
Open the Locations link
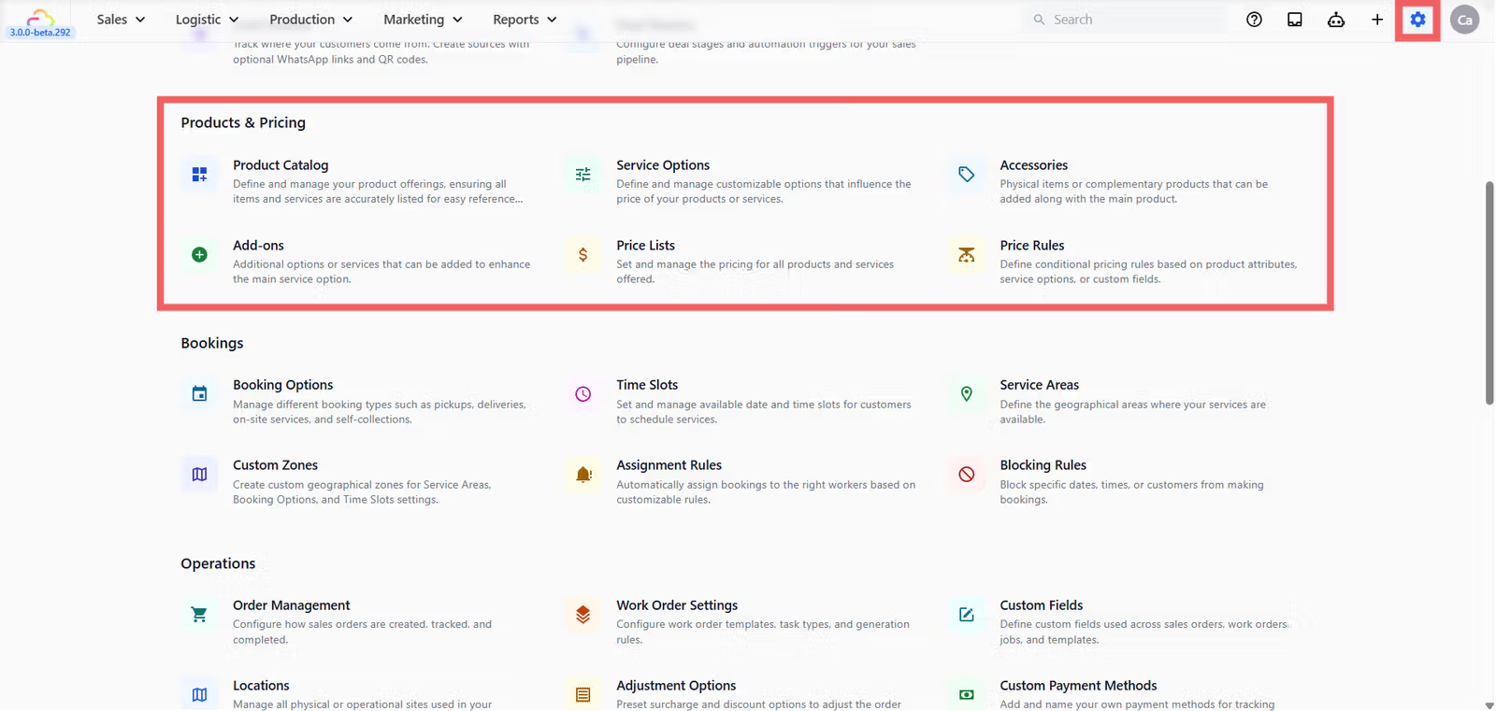point(261,686)
